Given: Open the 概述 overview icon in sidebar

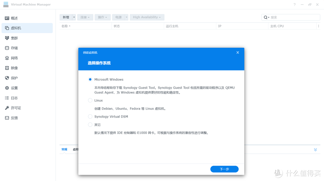Looking at the screenshot, I should point(7,18).
